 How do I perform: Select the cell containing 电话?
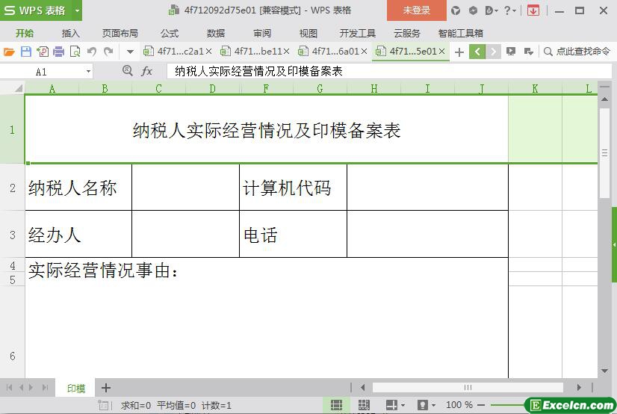click(x=293, y=235)
